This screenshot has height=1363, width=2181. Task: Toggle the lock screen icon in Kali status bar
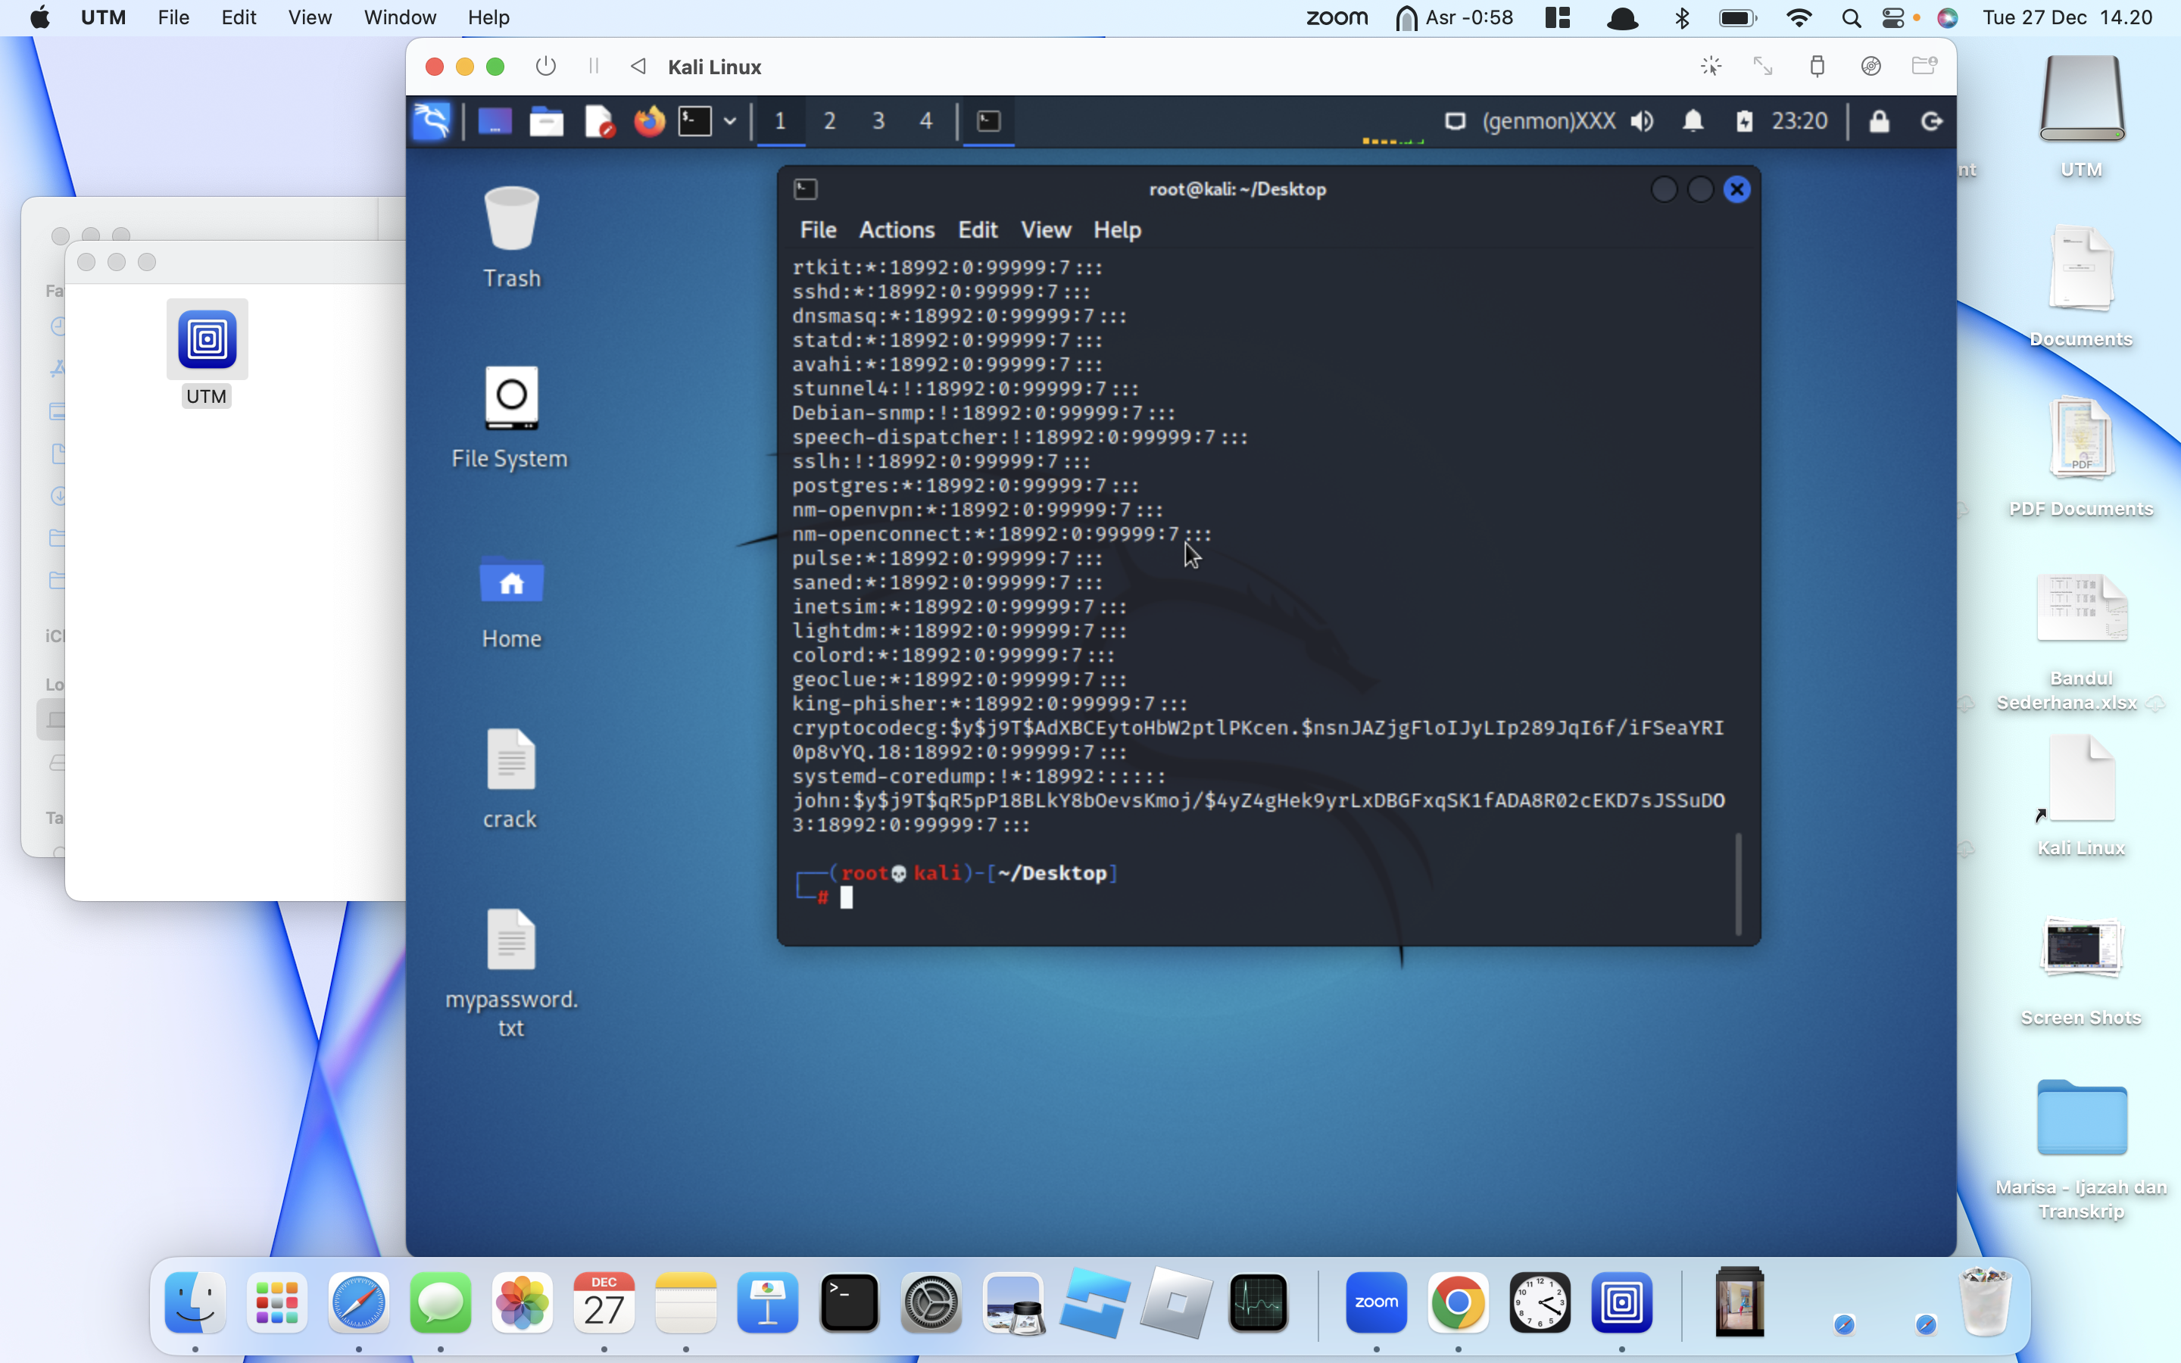(x=1880, y=121)
